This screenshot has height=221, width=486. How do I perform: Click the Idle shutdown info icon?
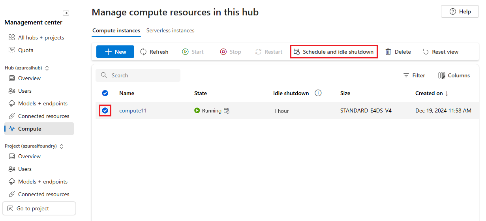(318, 93)
